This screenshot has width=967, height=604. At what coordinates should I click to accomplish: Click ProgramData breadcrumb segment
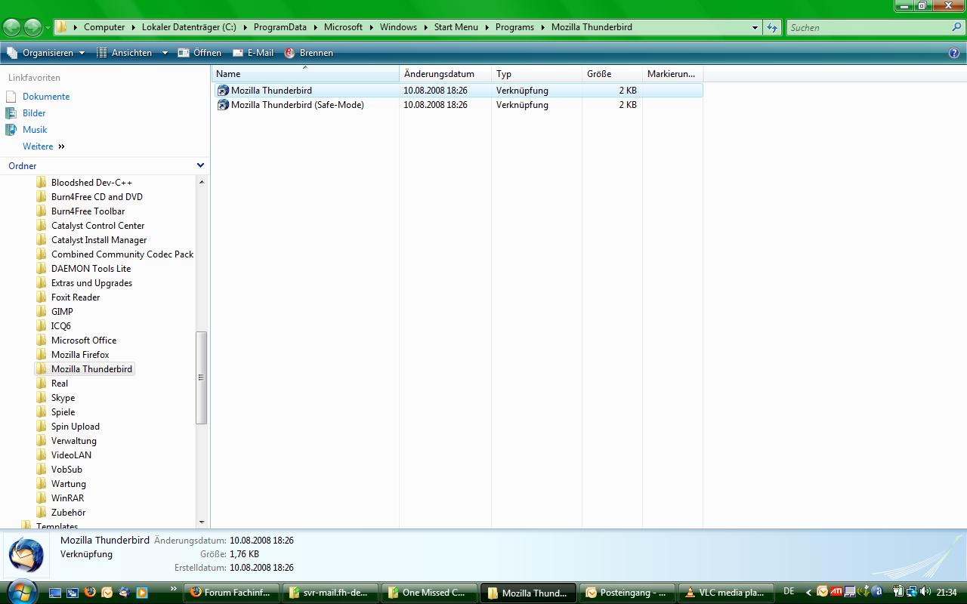point(280,27)
